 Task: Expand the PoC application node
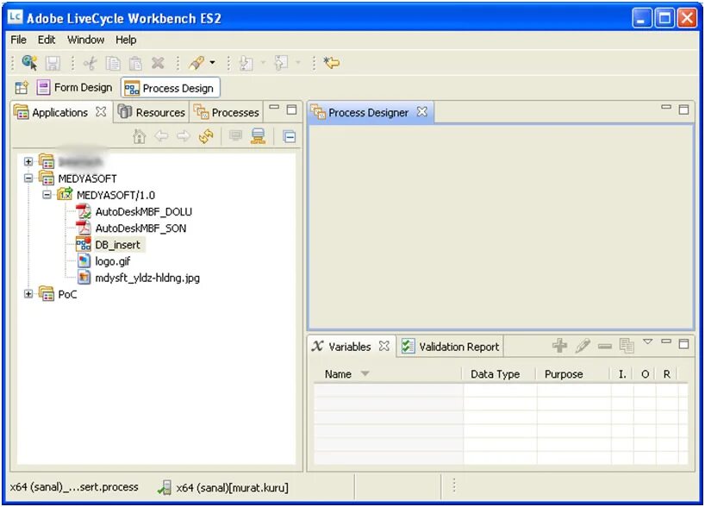point(28,294)
